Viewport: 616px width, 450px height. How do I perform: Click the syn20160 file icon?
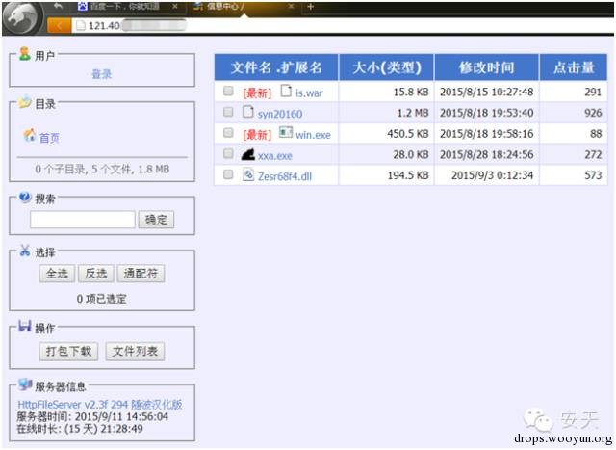tap(248, 113)
